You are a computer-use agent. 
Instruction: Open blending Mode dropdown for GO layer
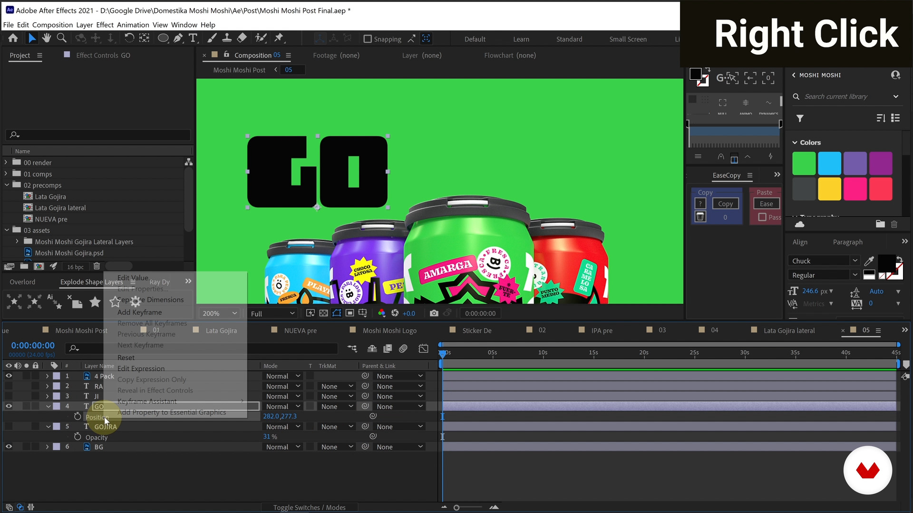coord(283,407)
